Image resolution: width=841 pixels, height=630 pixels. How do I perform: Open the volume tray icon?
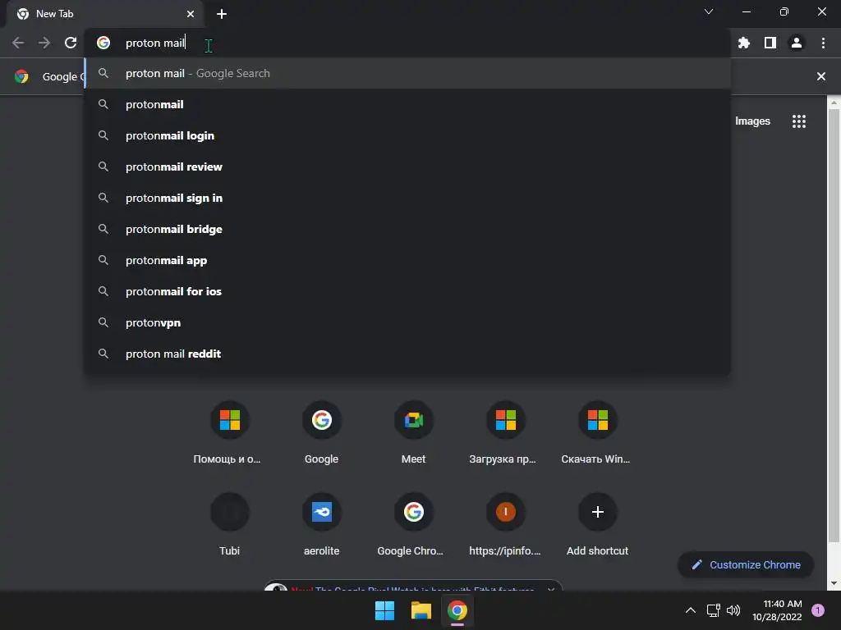pyautogui.click(x=733, y=610)
